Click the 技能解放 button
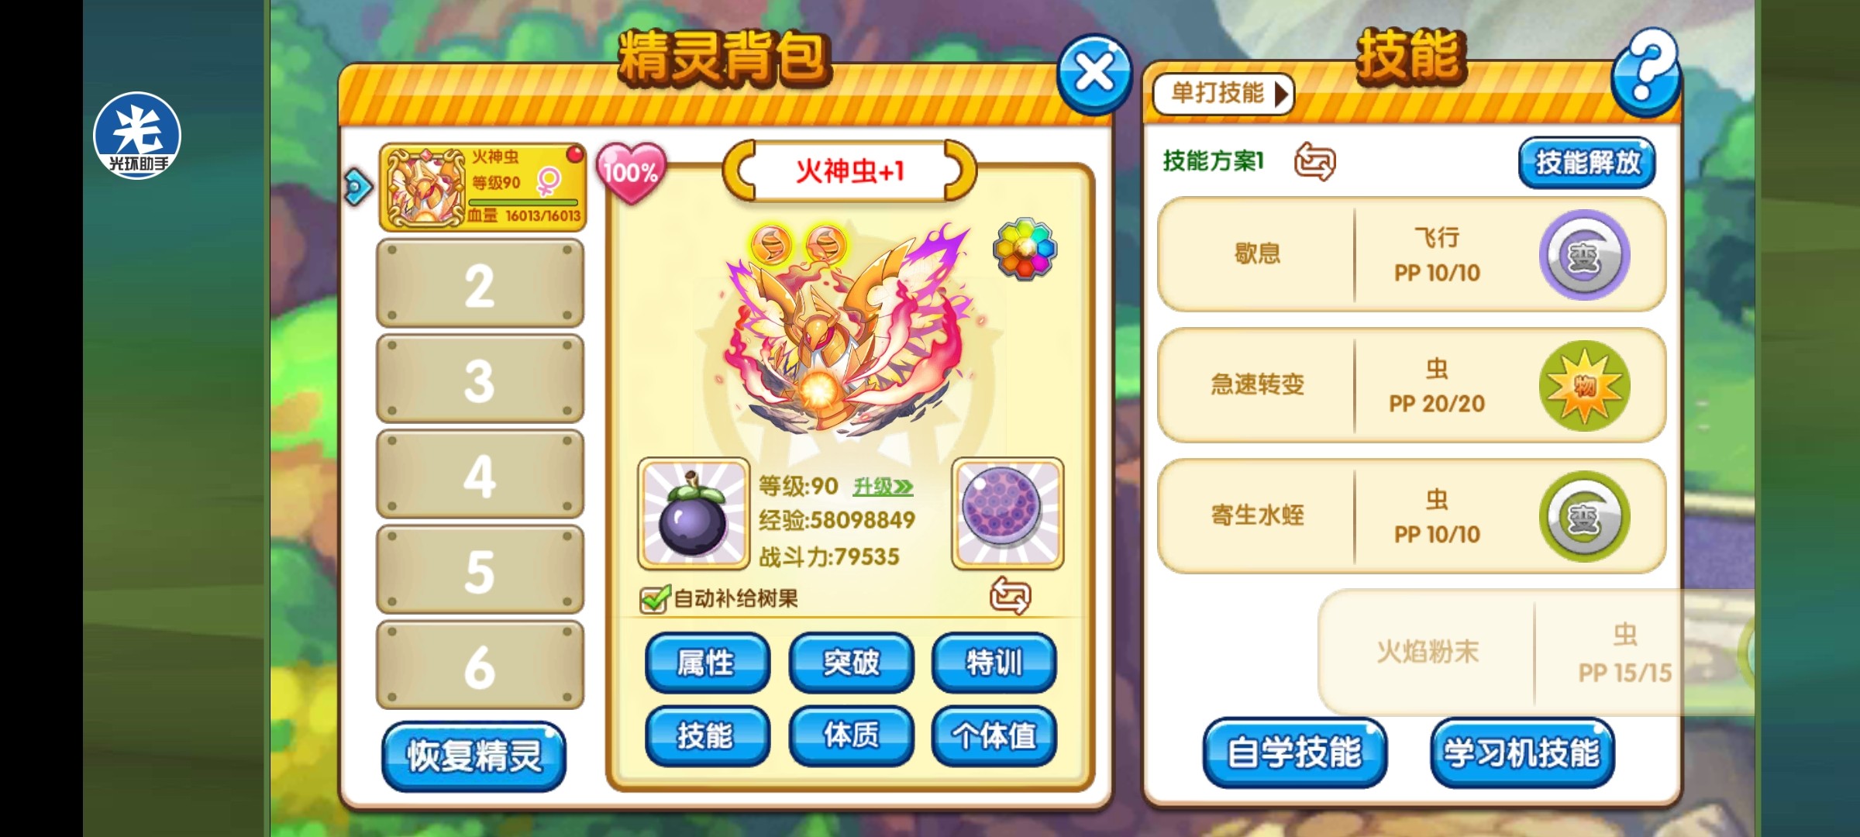 point(1586,163)
